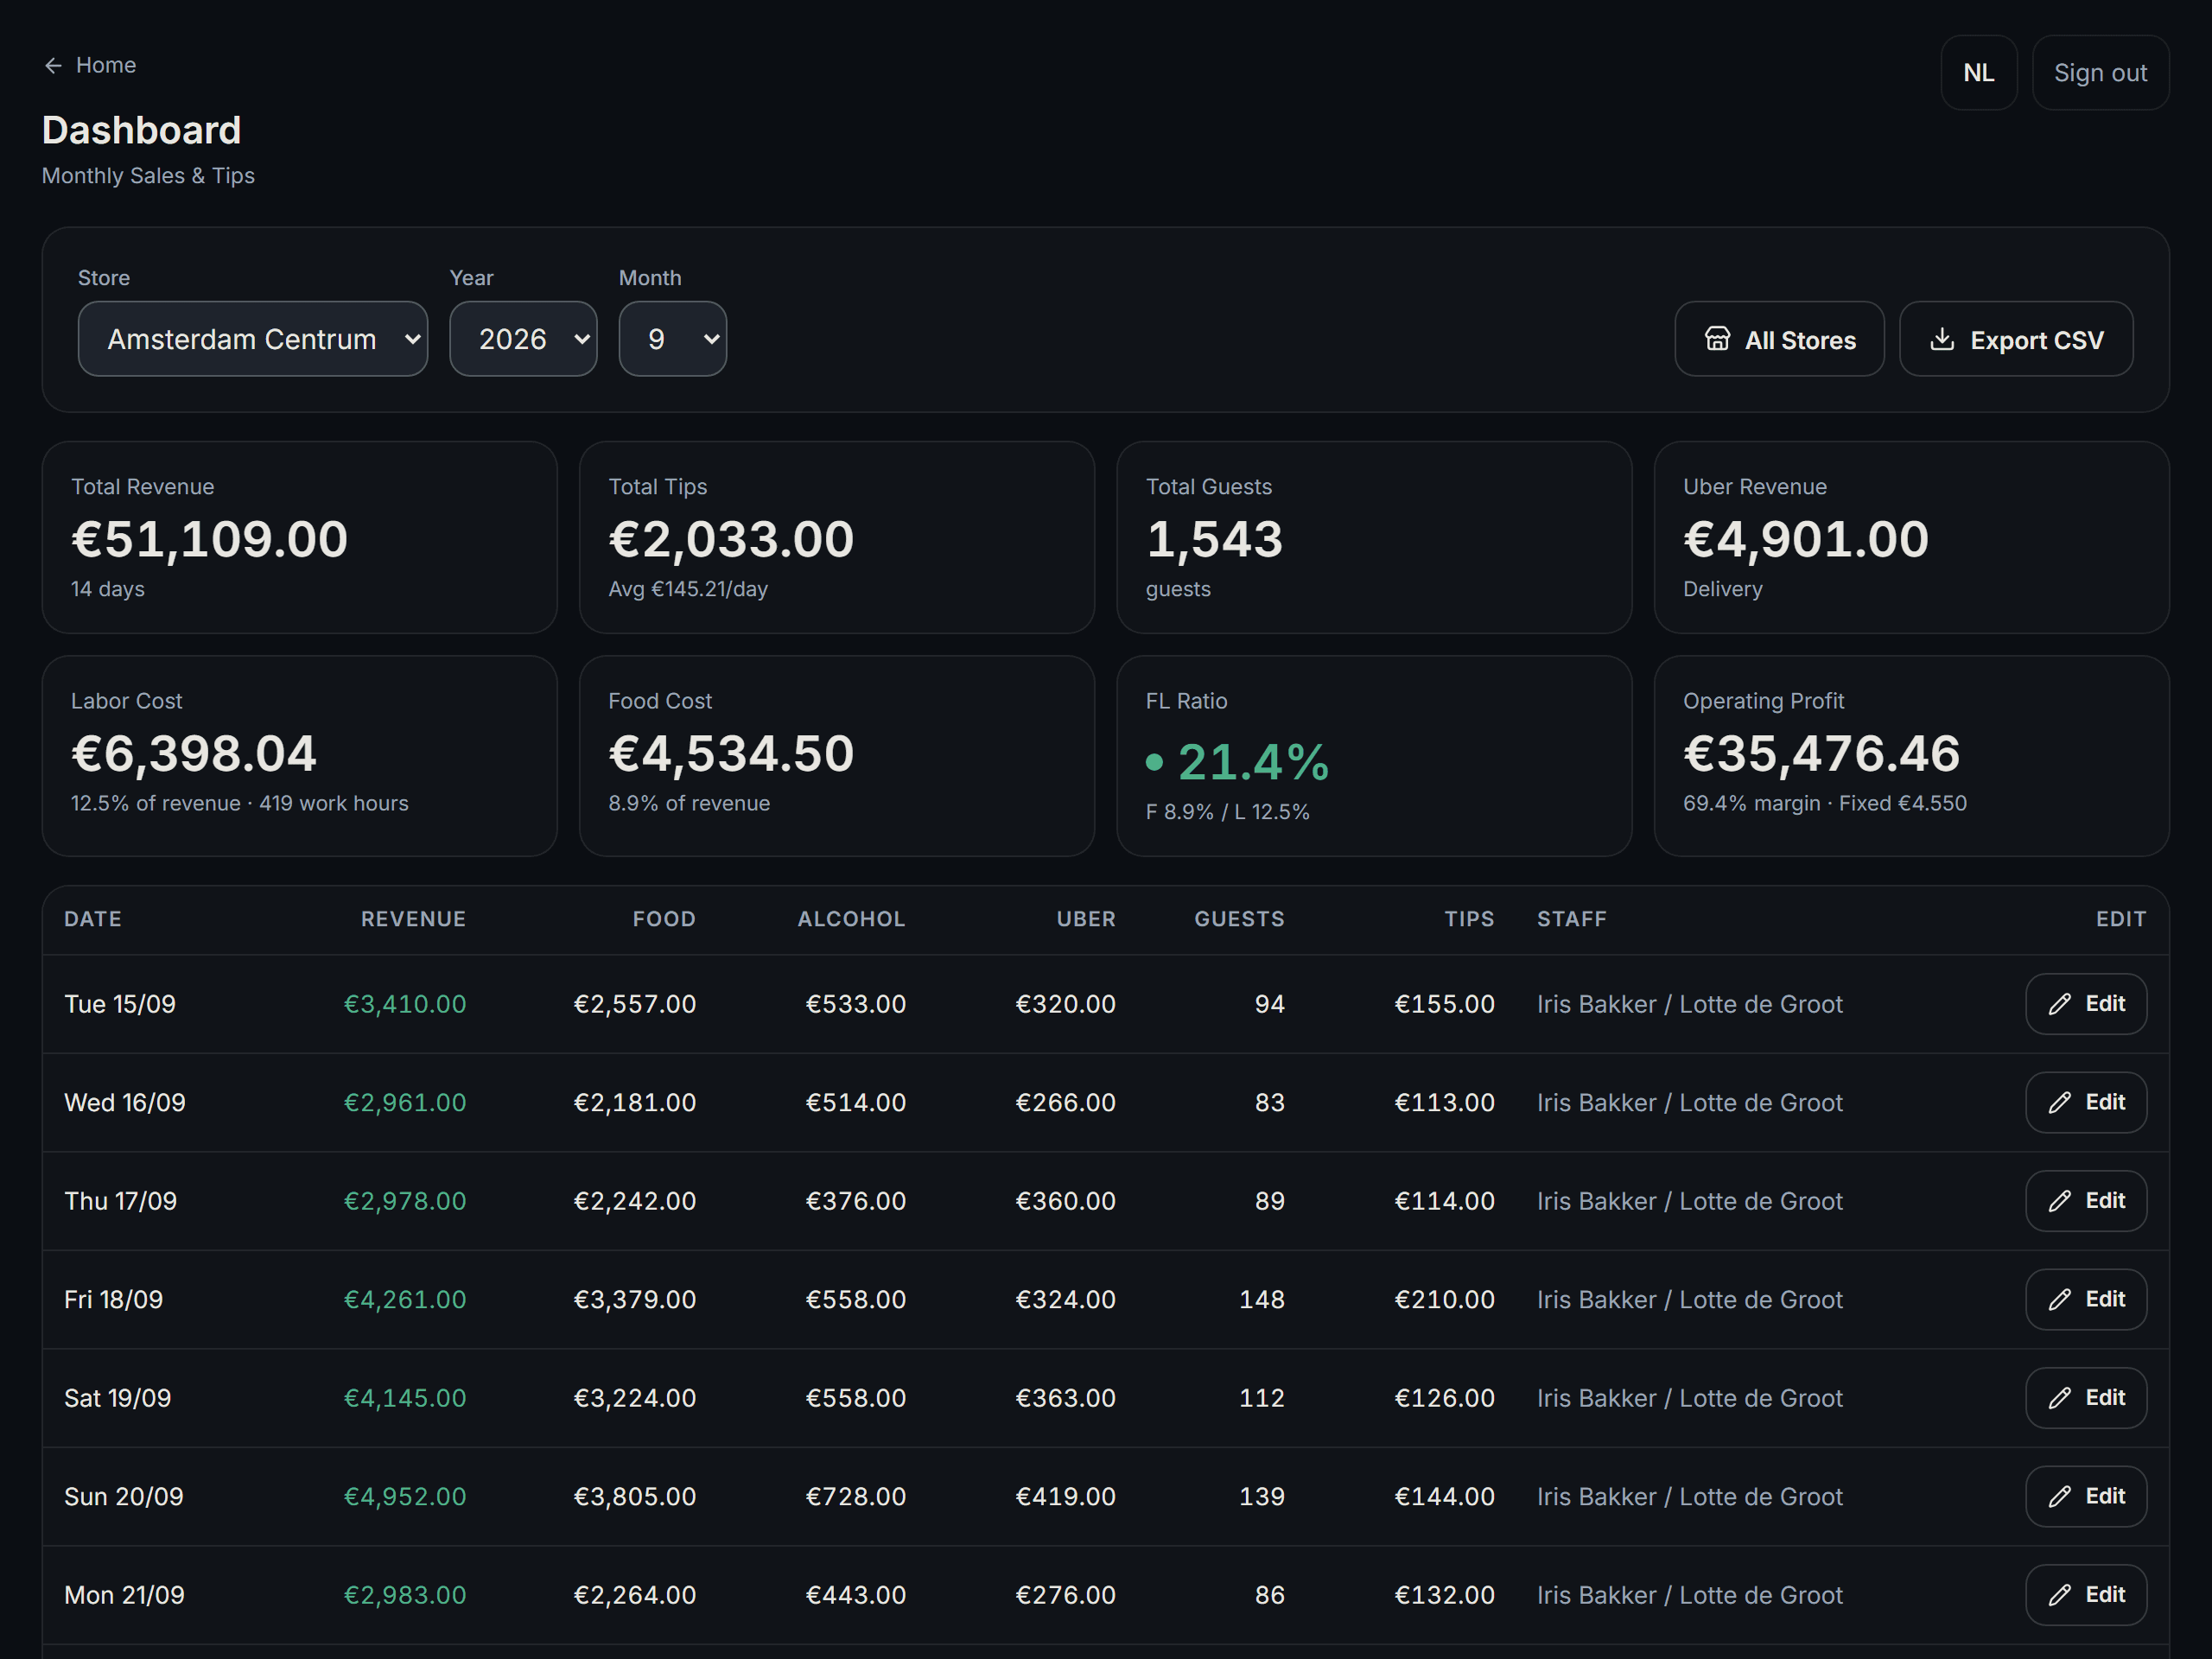Click the Food Cost value €4,534.50
Screen dimensions: 2212x1659
coord(732,754)
